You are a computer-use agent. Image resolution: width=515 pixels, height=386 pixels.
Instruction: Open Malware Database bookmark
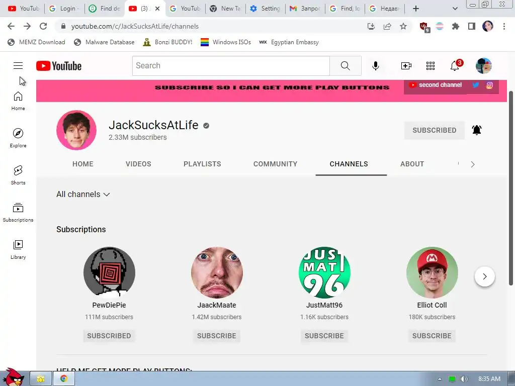pyautogui.click(x=105, y=42)
